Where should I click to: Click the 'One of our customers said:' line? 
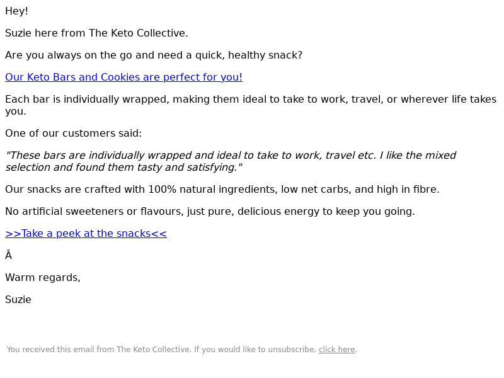[73, 134]
